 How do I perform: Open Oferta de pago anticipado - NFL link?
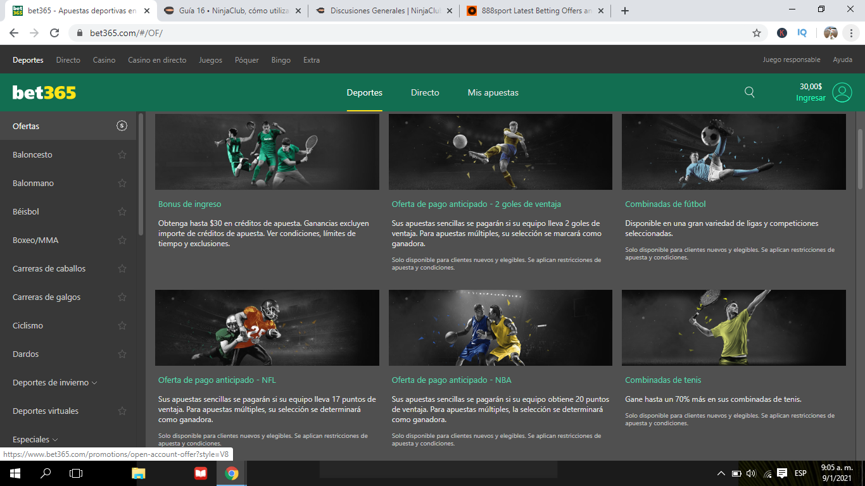point(217,380)
